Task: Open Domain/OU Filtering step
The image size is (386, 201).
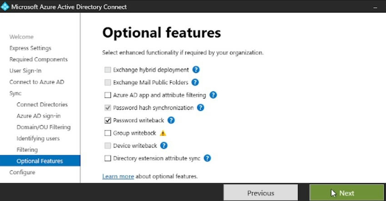Action: 44,127
